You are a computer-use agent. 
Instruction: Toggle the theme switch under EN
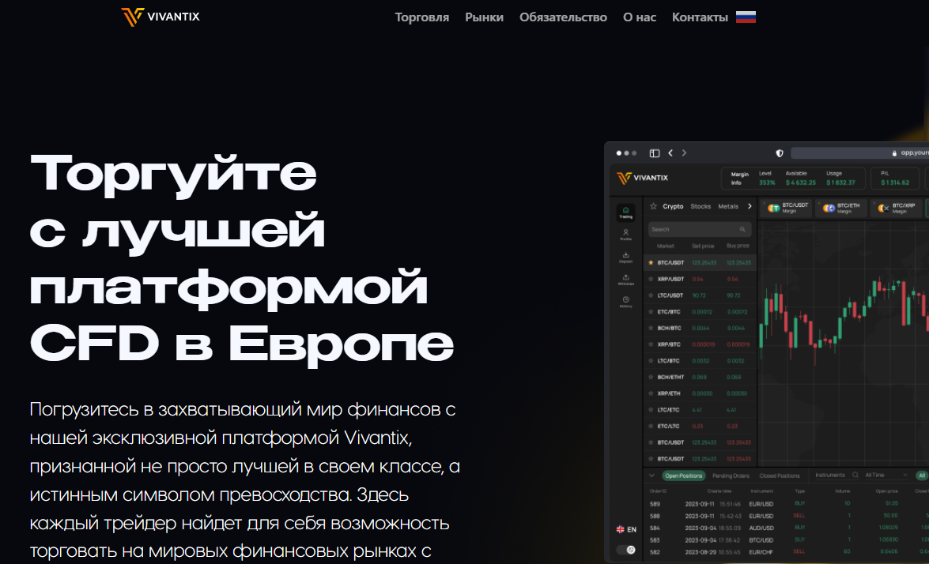[x=629, y=549]
